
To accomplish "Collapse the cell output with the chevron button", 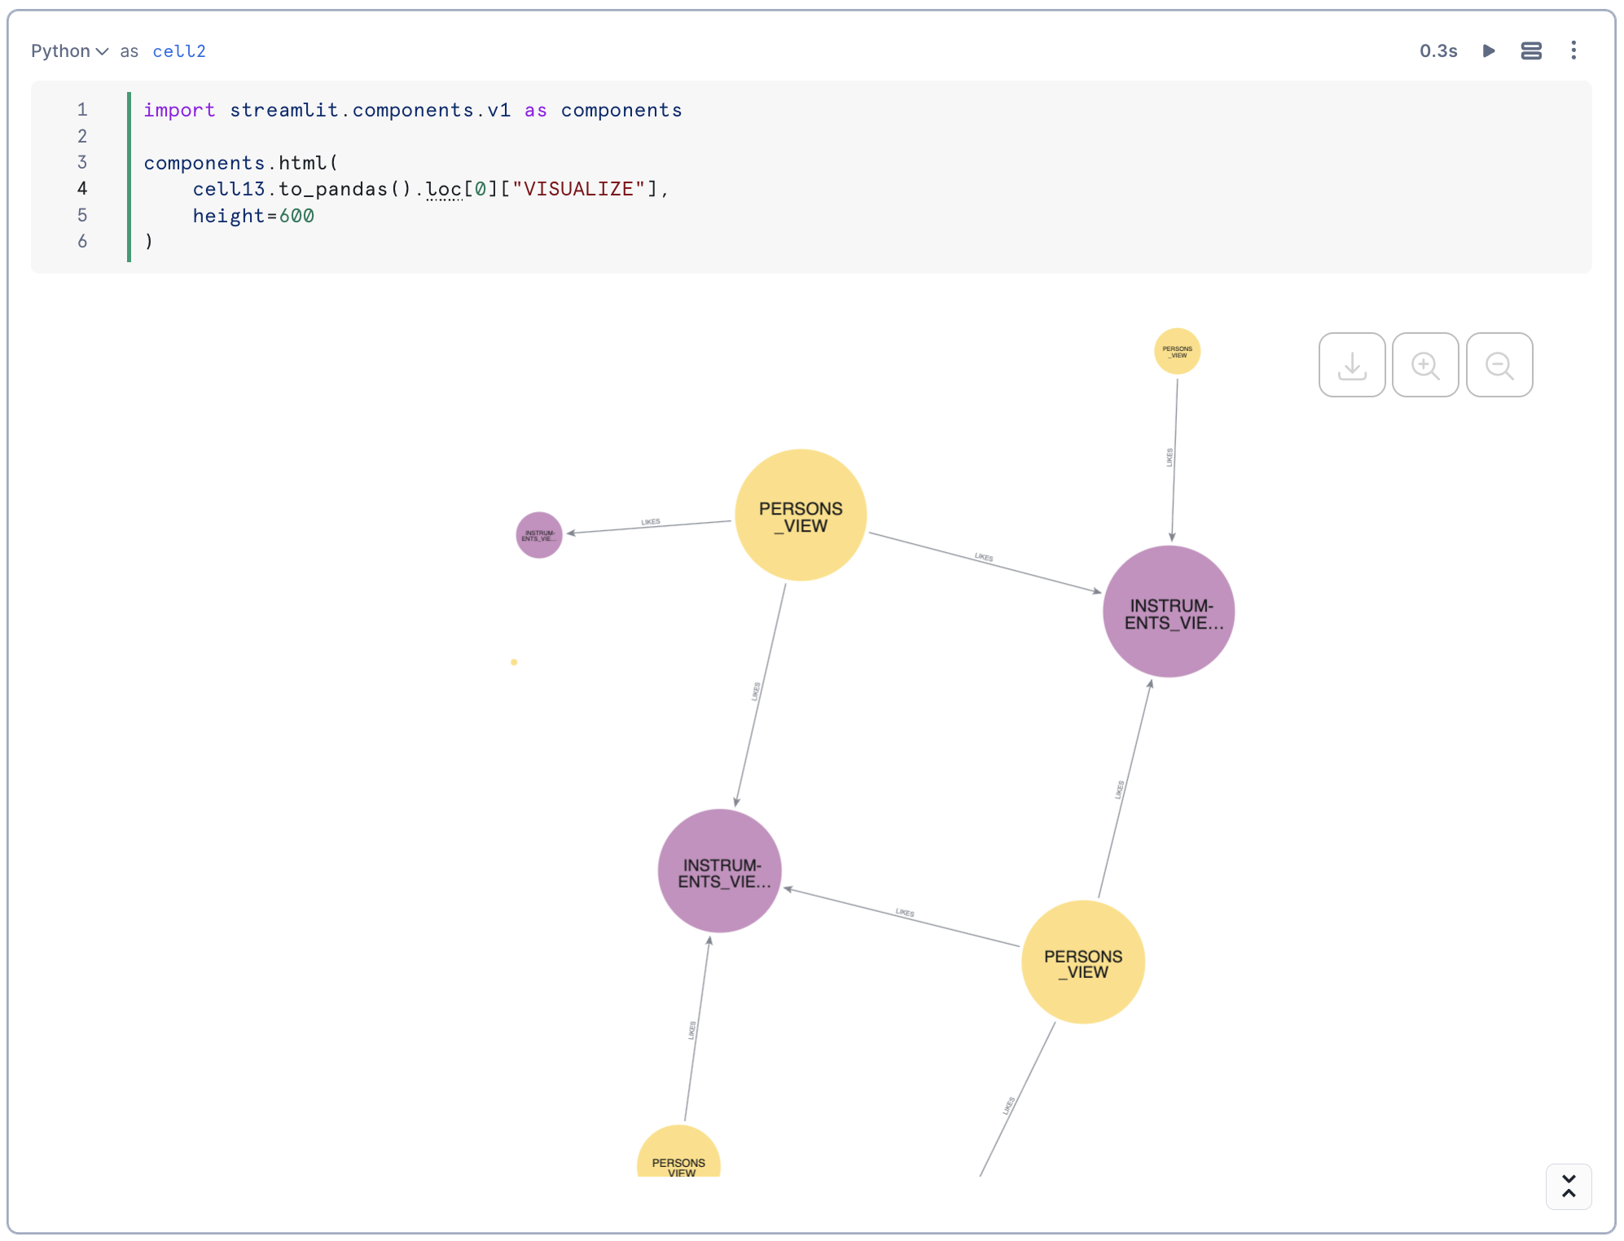I will pyautogui.click(x=1569, y=1186).
